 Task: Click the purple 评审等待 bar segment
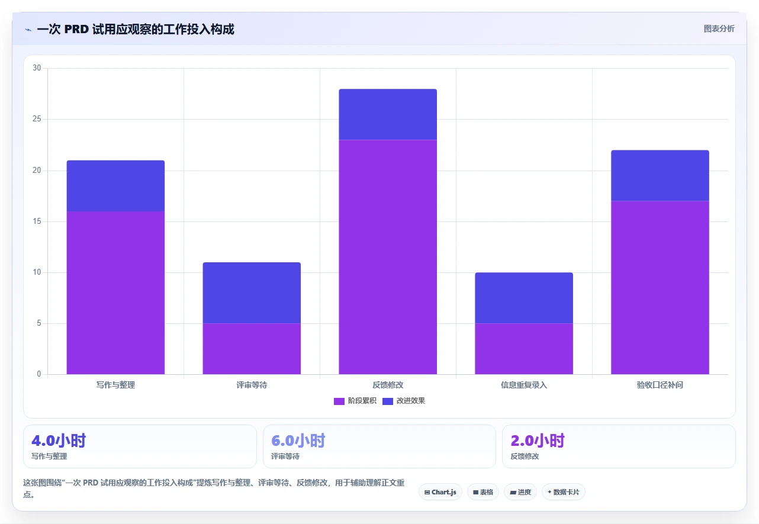252,349
